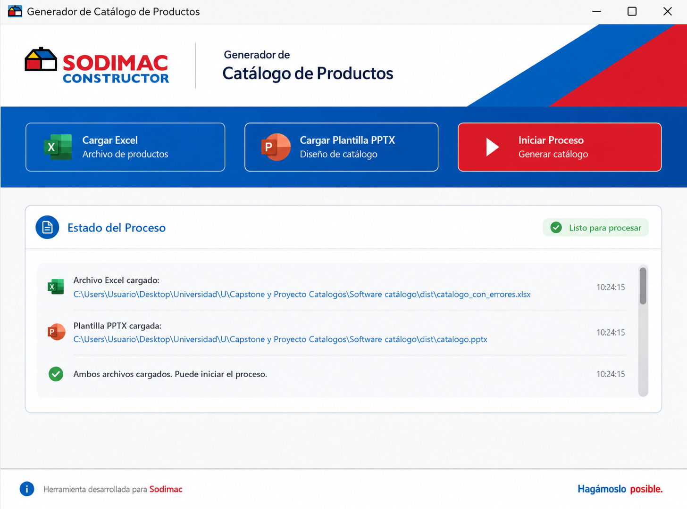Click the Listo para procesar status badge
The height and width of the screenshot is (509, 687).
coord(595,228)
